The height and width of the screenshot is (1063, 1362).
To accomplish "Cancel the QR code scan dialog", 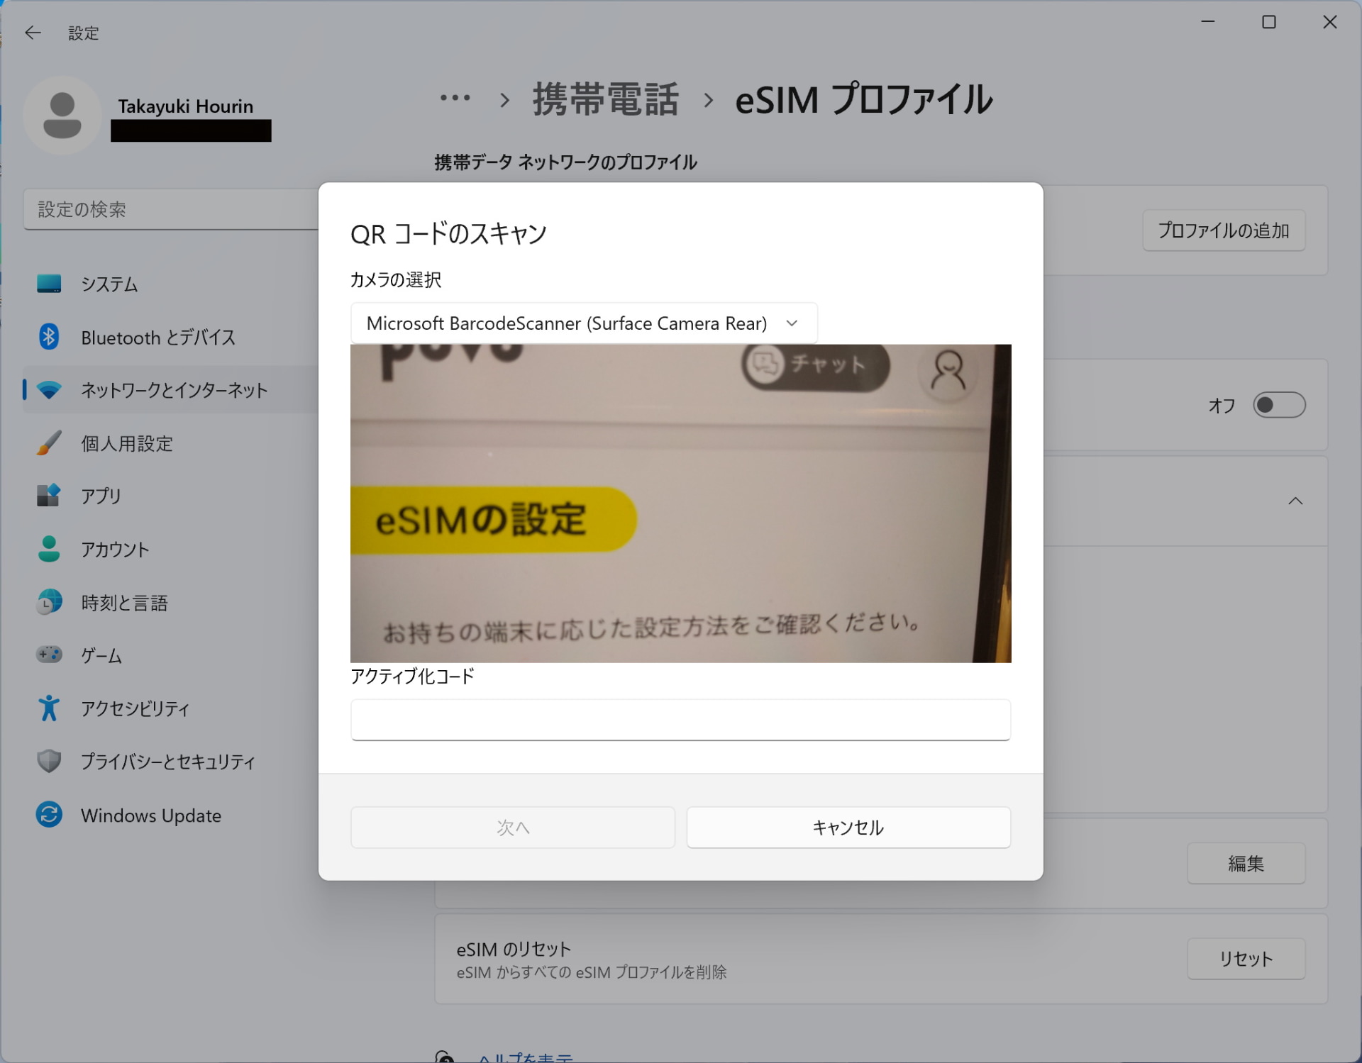I will pos(848,827).
